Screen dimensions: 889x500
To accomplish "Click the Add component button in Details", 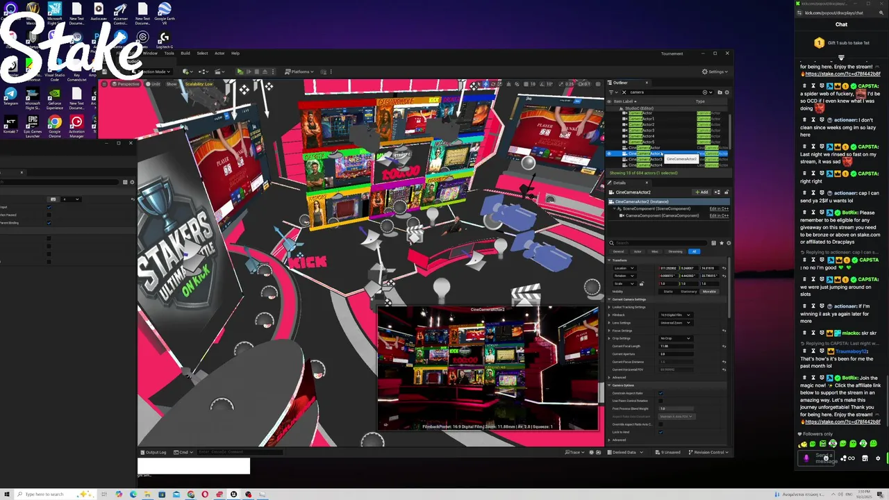I will coord(701,192).
